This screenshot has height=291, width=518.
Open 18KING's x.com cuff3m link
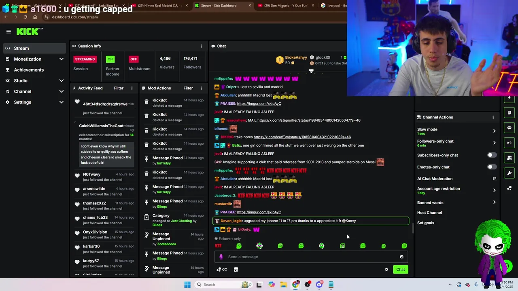(x=302, y=137)
